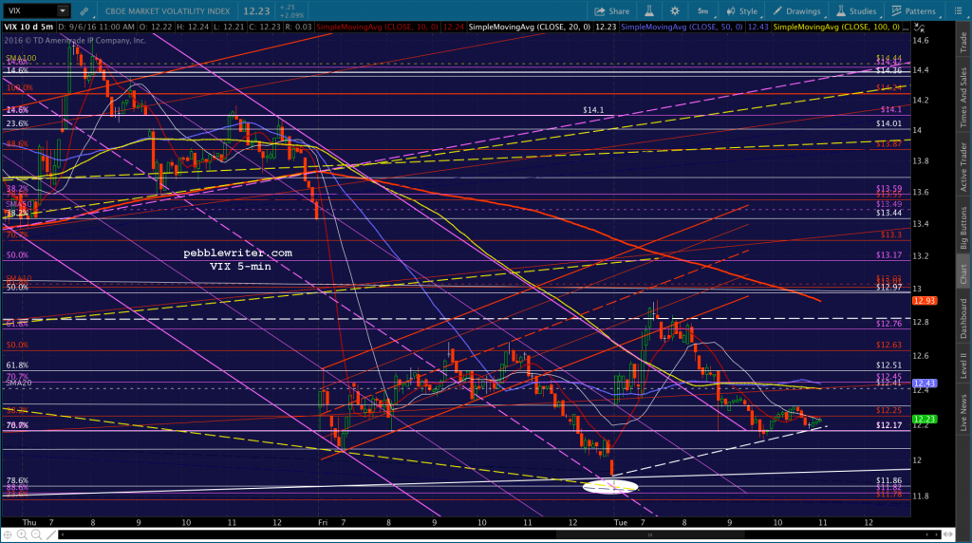Viewport: 972px width, 543px height.
Task: Open the Patterns menu
Action: coord(914,11)
